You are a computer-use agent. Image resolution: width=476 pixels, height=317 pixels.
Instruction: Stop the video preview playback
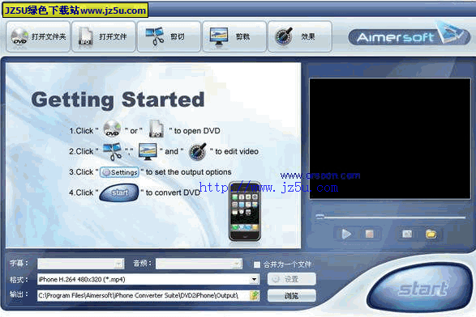370,234
